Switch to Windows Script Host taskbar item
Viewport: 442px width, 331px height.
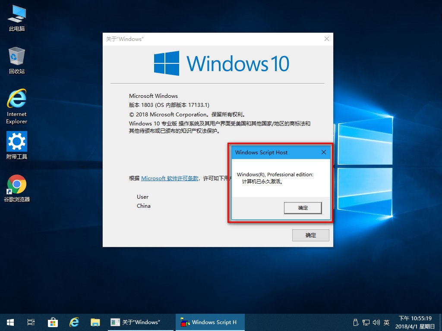(x=210, y=322)
